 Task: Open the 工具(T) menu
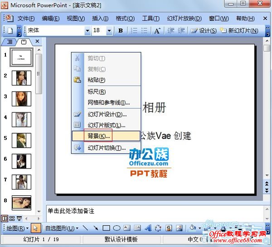[151, 19]
